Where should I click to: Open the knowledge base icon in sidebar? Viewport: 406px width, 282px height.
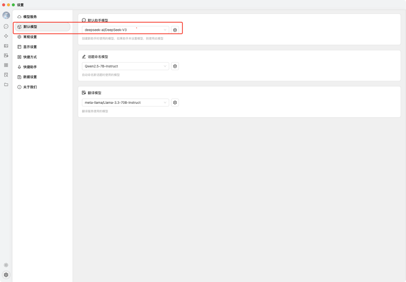click(6, 75)
